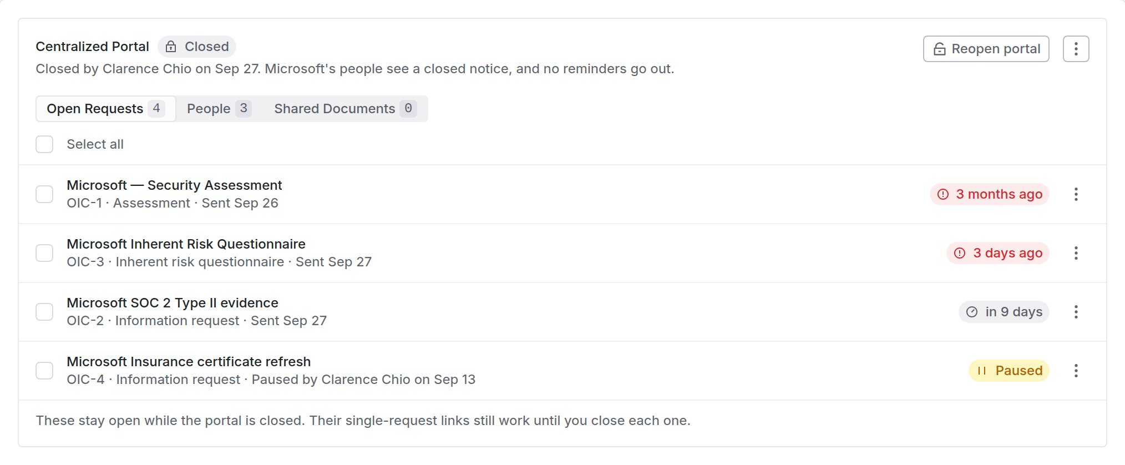Open the Microsoft SOC 2 Type II evidence request
Viewport: 1125px width, 465px height.
173,303
